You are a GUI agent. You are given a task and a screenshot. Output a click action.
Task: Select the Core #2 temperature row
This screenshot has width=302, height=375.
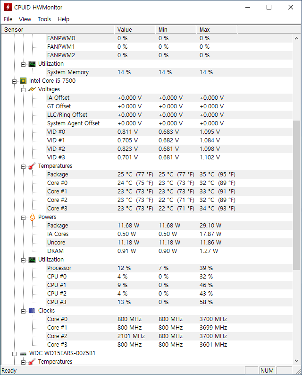[x=169, y=200]
